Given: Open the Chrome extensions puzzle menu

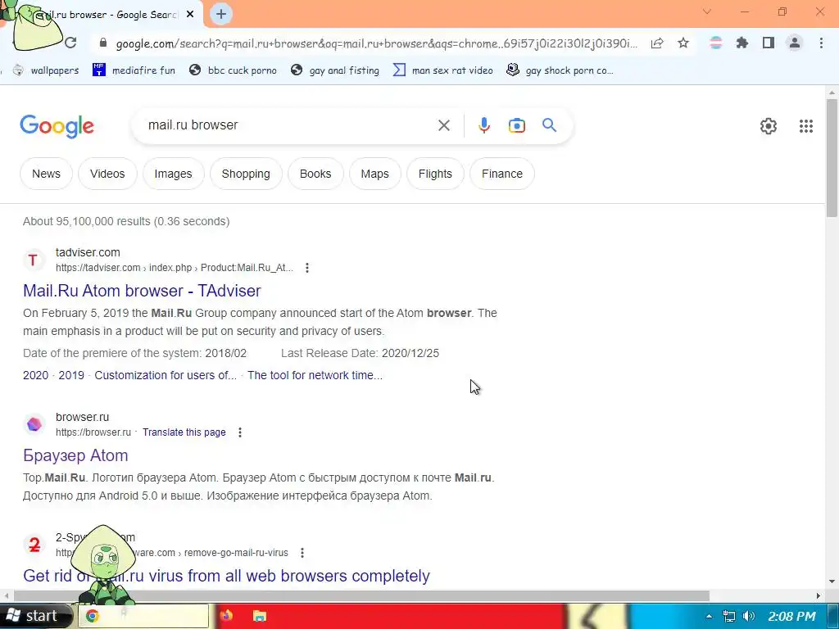Looking at the screenshot, I should pos(741,43).
